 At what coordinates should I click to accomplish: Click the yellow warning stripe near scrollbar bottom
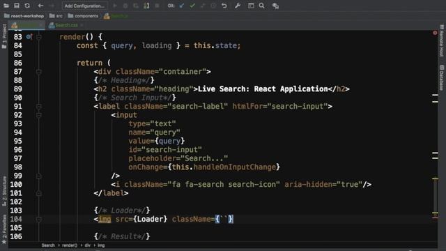pos(435,213)
